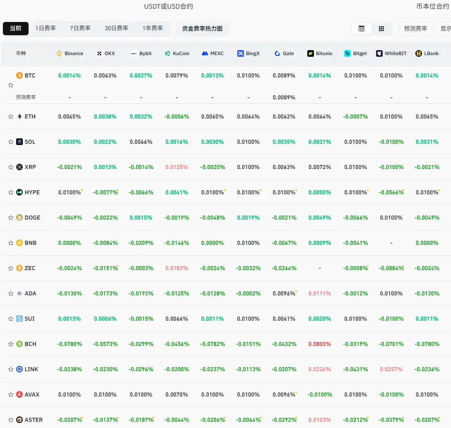
Task: Switch to table list view
Action: click(362, 29)
